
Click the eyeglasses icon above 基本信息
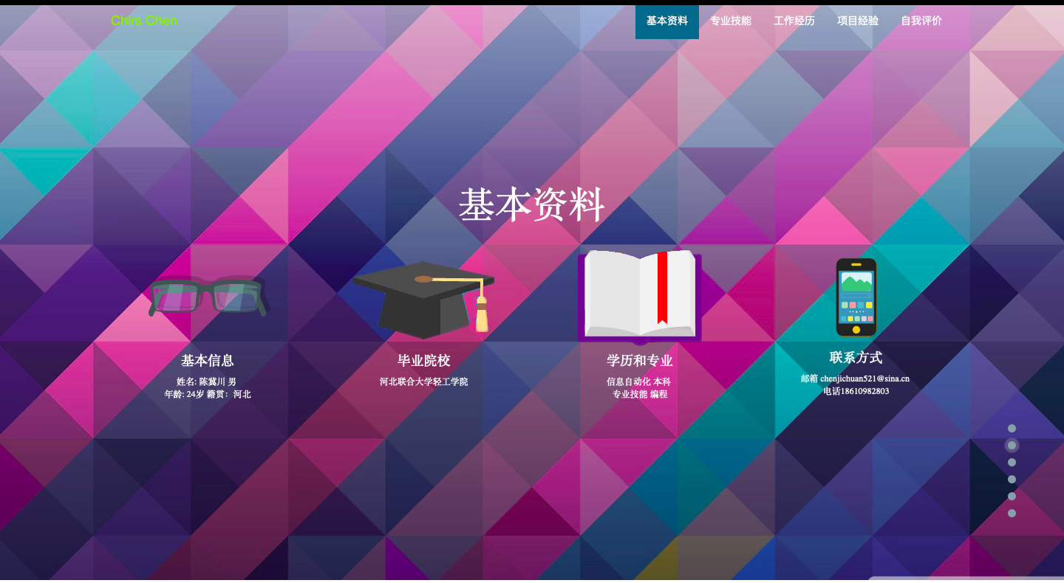pyautogui.click(x=207, y=296)
